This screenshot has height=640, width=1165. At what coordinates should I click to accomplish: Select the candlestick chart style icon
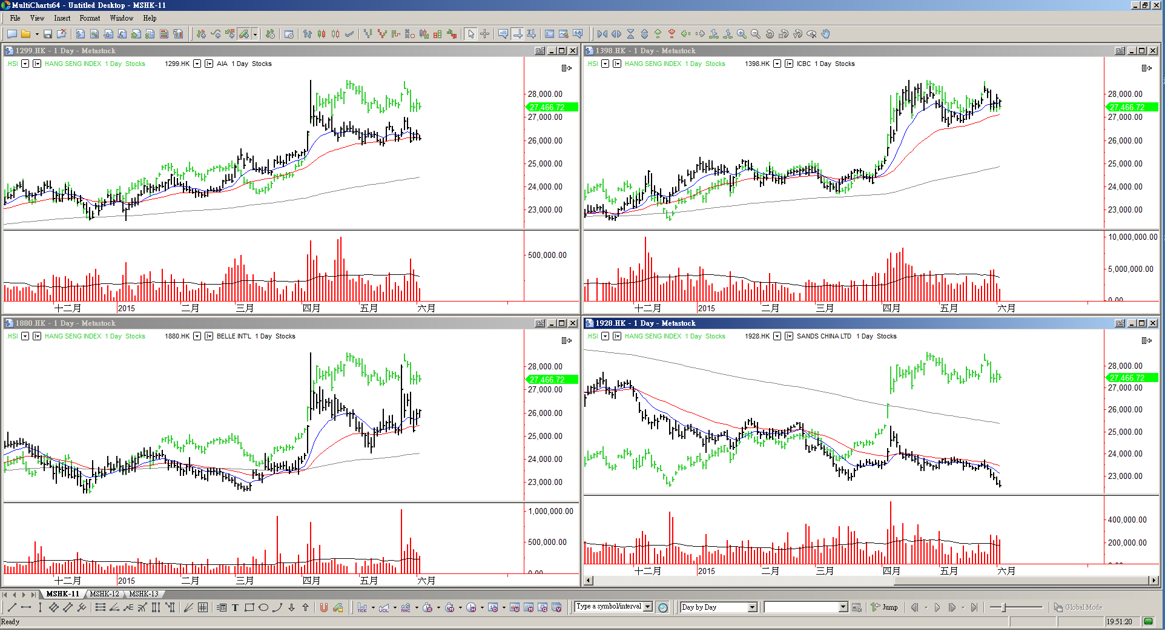coord(322,35)
